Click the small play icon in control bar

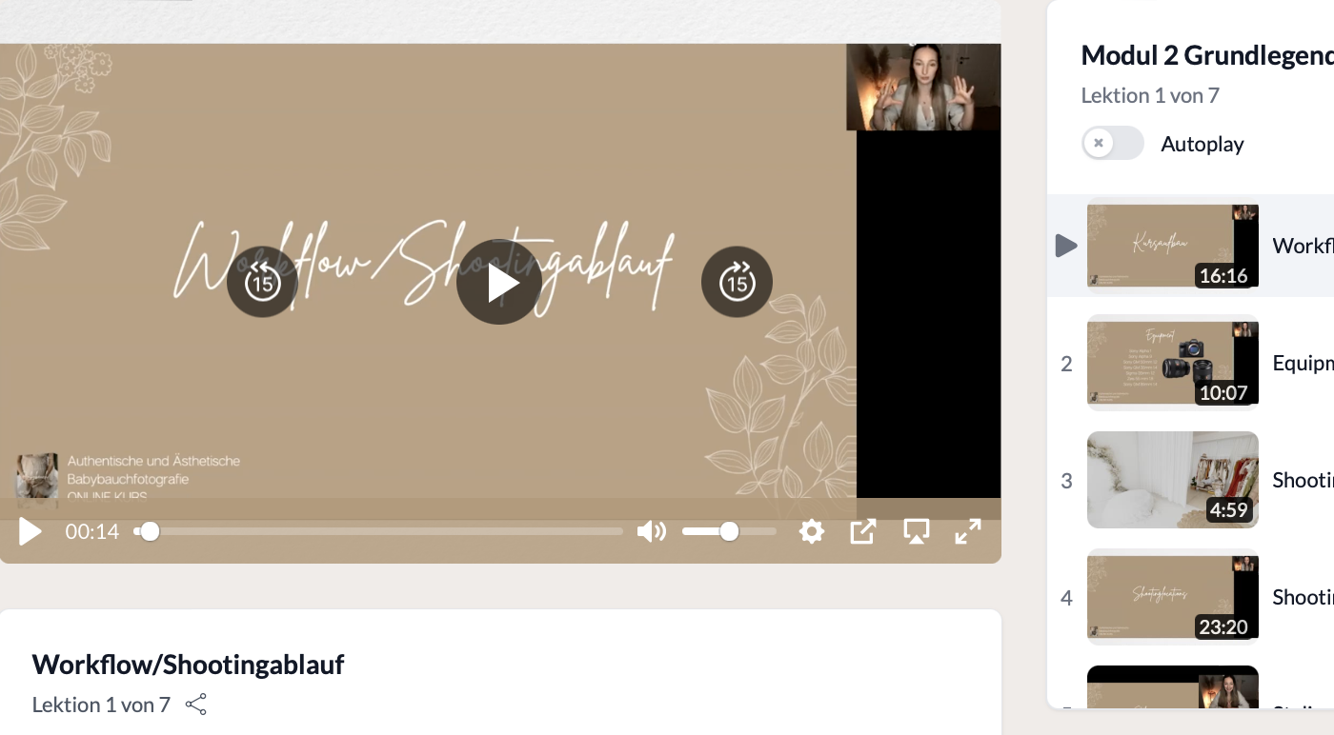30,531
